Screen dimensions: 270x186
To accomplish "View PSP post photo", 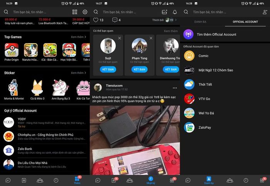I will click(135, 140).
